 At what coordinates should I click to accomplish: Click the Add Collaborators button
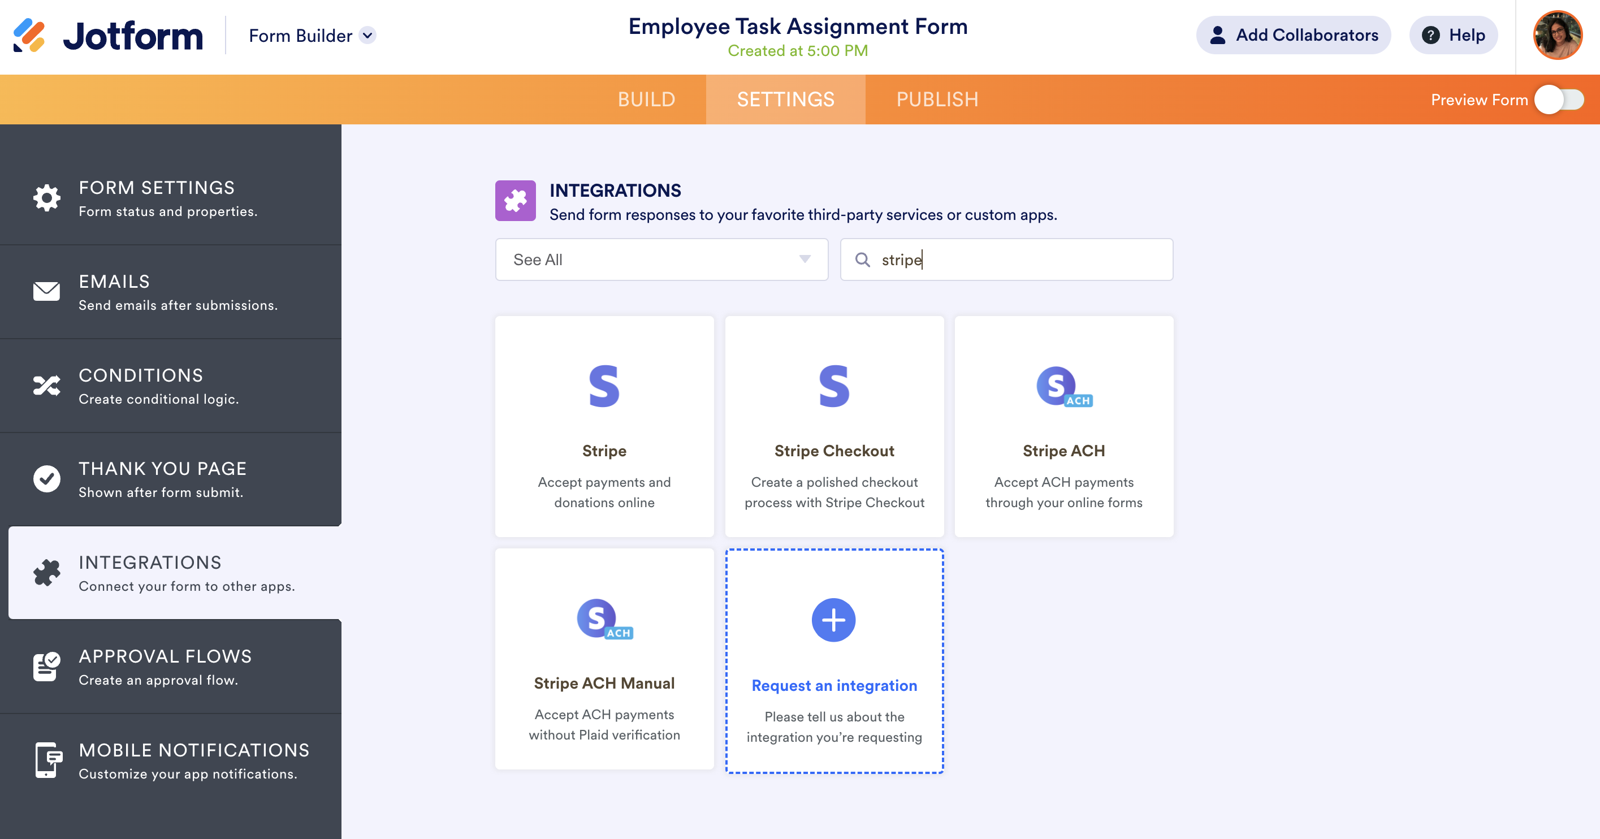(1293, 36)
